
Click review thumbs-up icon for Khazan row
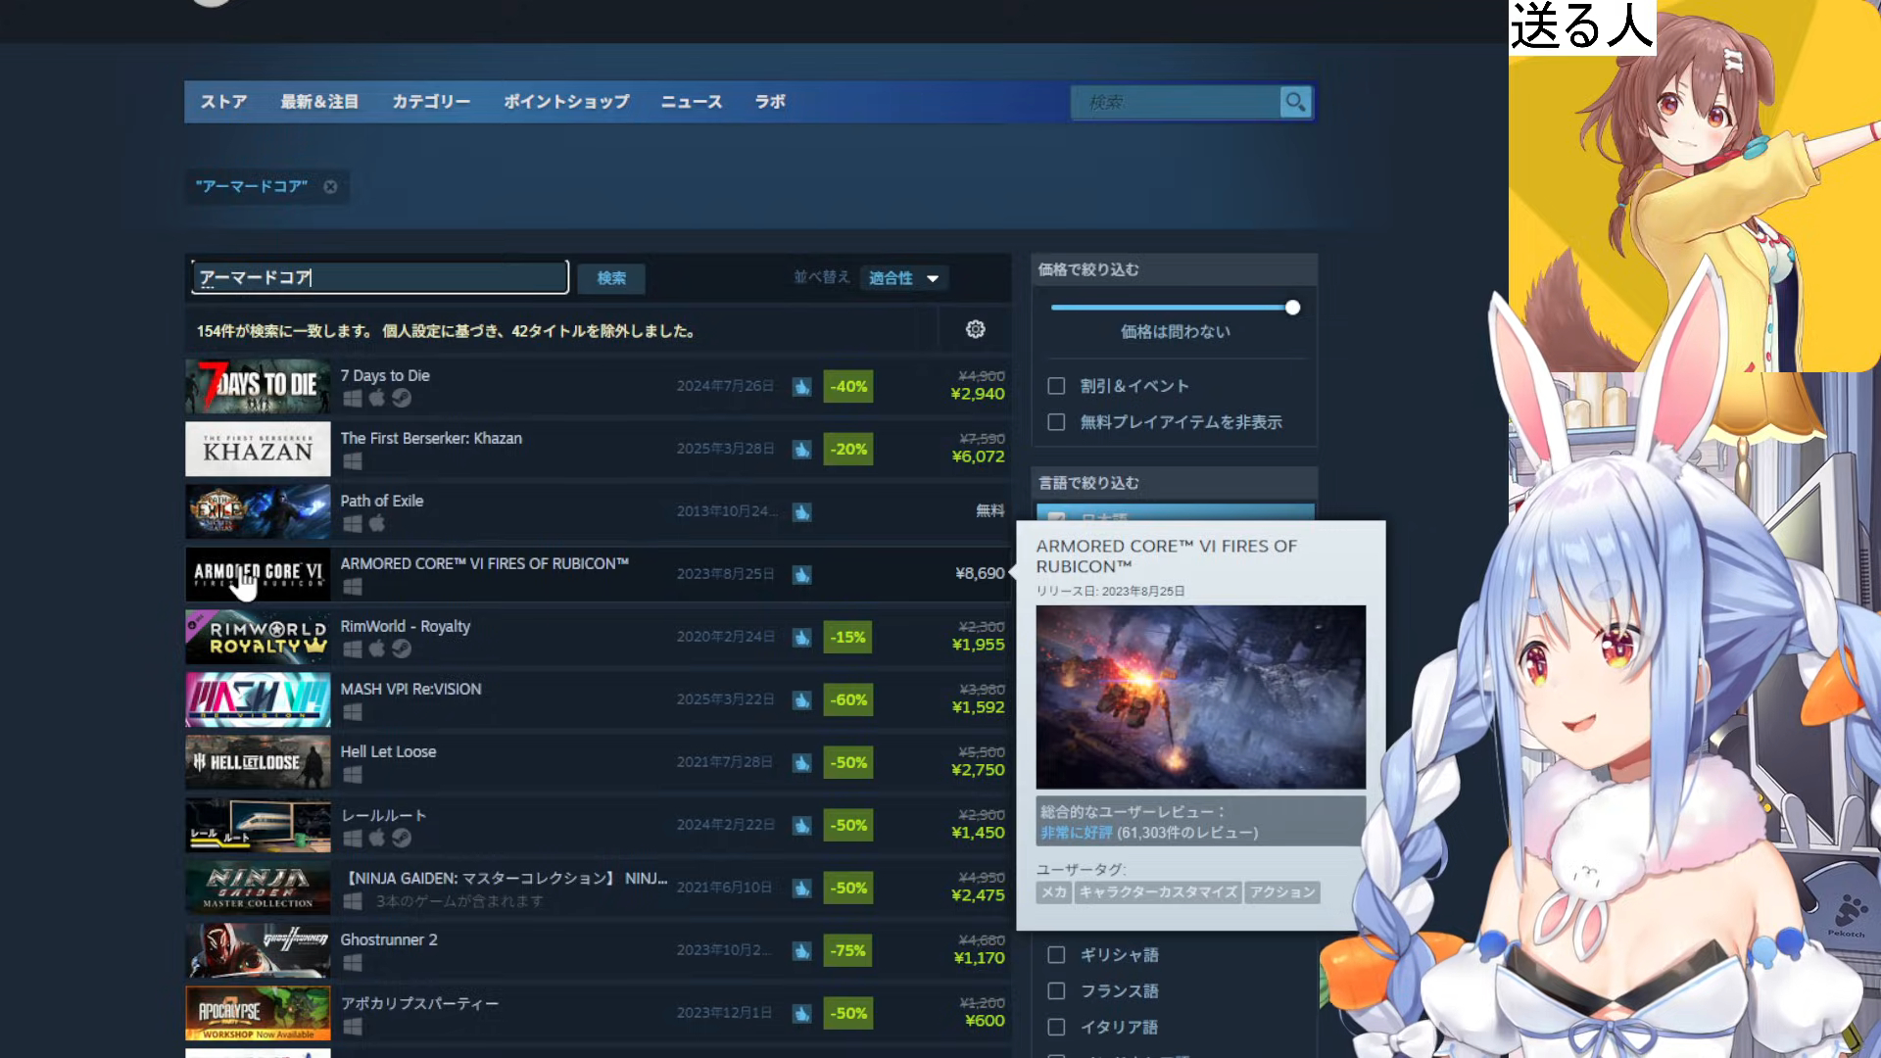[x=801, y=450]
